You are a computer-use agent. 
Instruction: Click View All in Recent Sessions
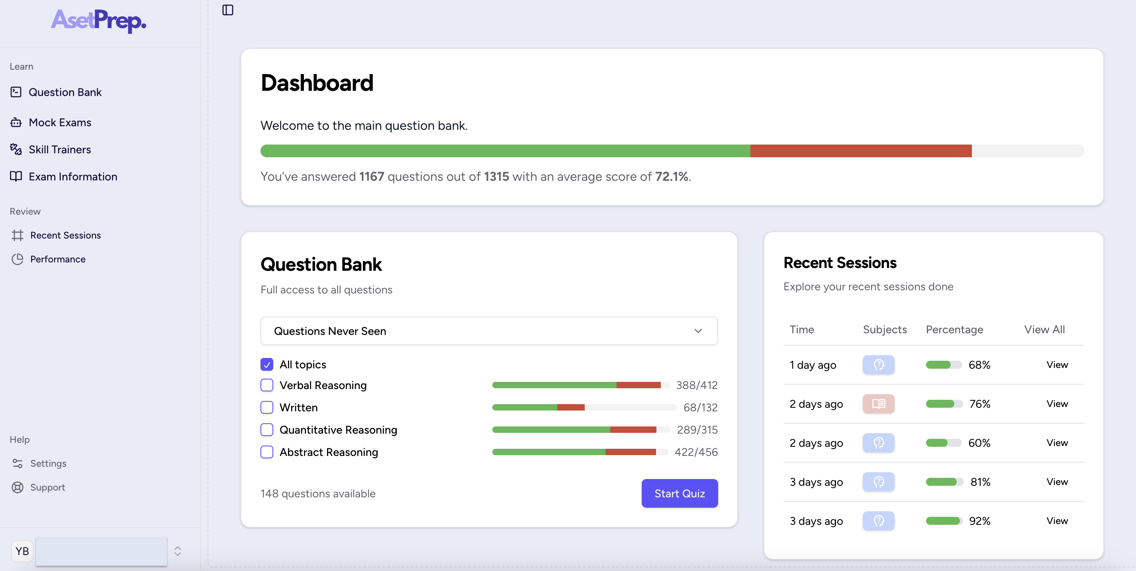tap(1044, 329)
